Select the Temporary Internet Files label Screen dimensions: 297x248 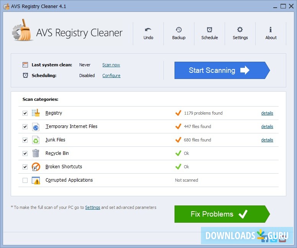pyautogui.click(x=72, y=126)
